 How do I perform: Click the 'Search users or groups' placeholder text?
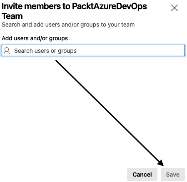[x=45, y=51]
